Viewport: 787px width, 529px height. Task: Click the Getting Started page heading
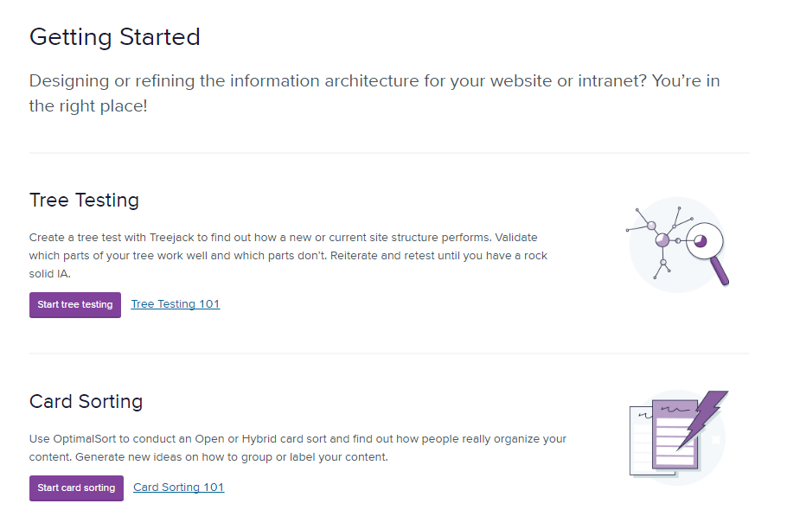(115, 37)
